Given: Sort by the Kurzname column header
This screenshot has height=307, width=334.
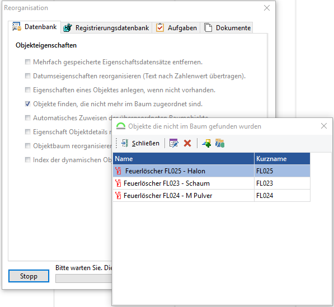Looking at the screenshot, I should (282, 159).
